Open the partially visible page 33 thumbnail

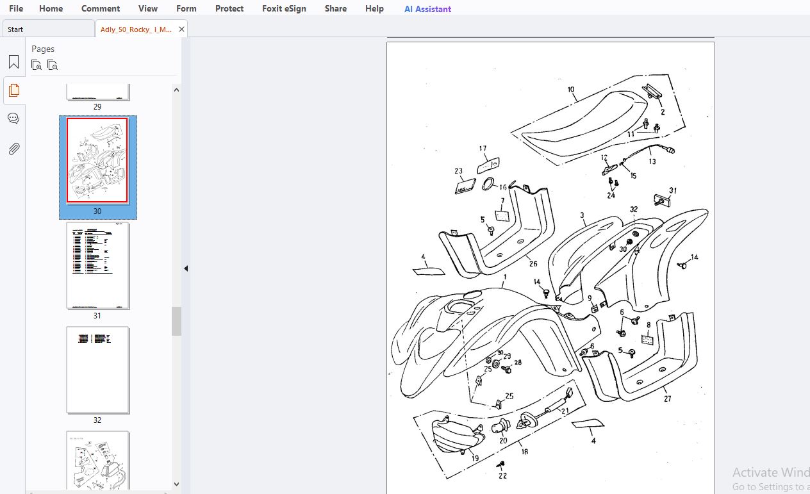point(97,460)
